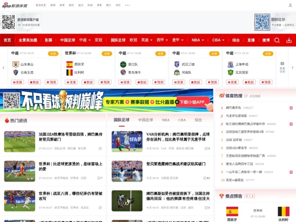
Task: Expand the 意甲 dropdown in navbar
Action: point(182,40)
